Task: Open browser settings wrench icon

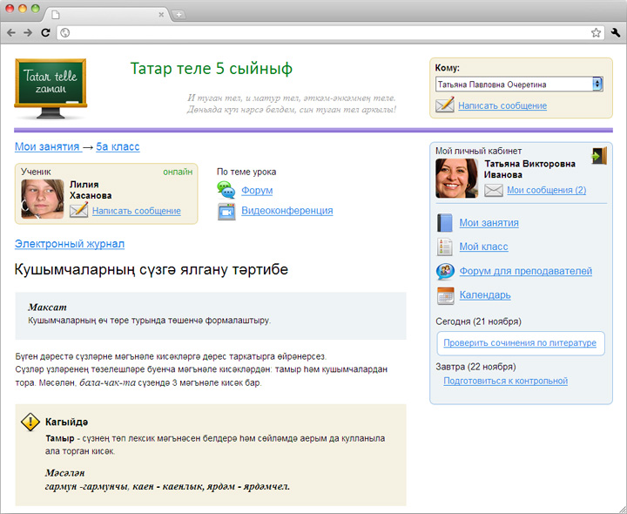Action: 616,33
